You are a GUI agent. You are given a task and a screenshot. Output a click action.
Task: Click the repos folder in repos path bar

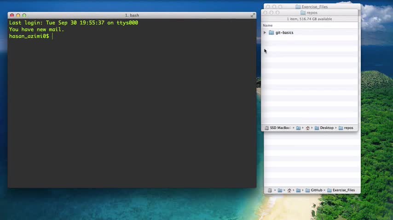click(346, 128)
